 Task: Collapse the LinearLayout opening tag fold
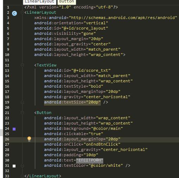22,12
